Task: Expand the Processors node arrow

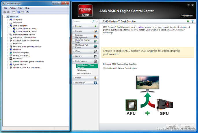Action: (x=8, y=59)
